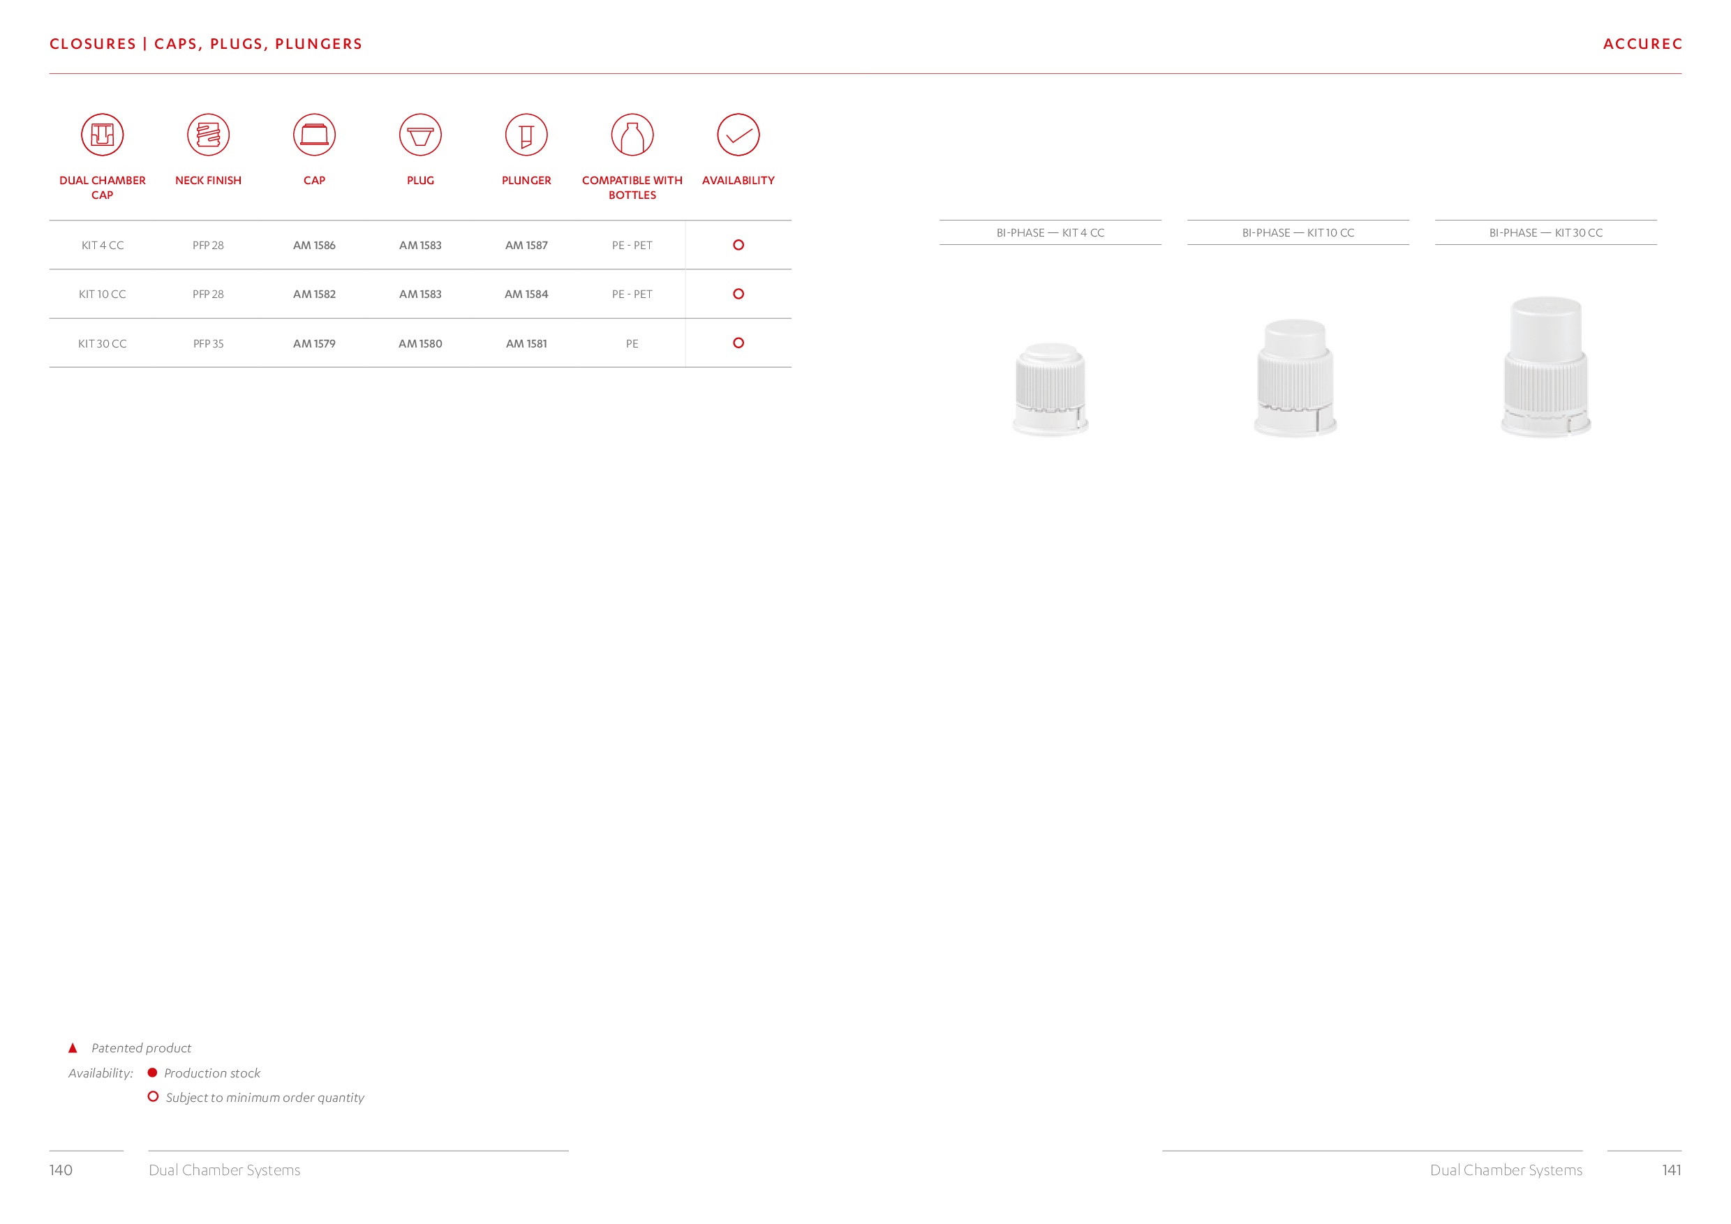
Task: Click the Dual Chamber Cap column icon
Action: pyautogui.click(x=103, y=135)
